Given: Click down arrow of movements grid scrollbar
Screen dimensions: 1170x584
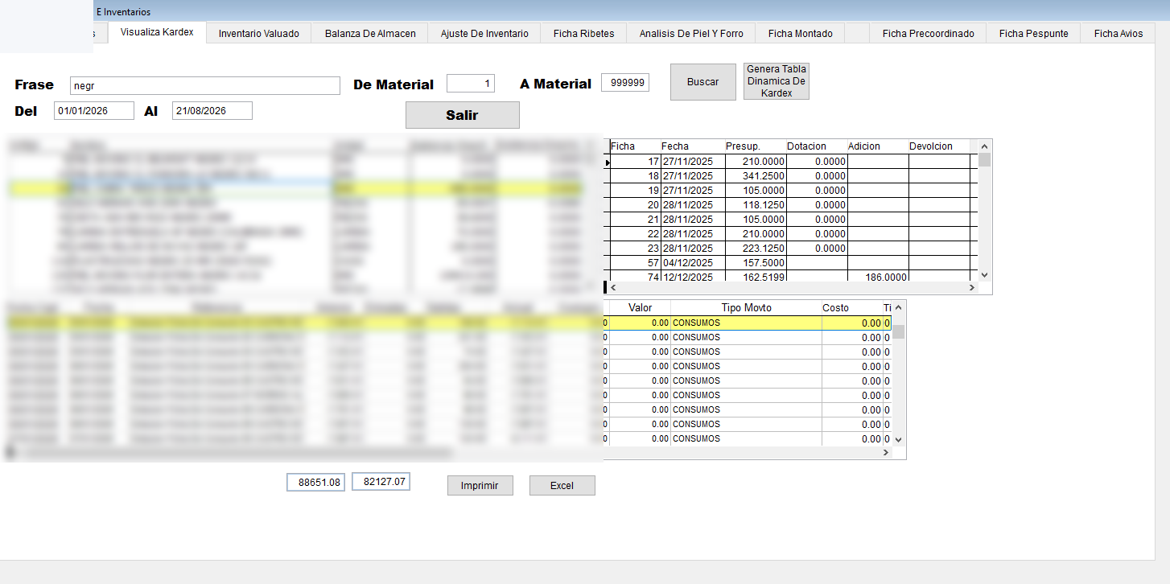Looking at the screenshot, I should point(899,439).
